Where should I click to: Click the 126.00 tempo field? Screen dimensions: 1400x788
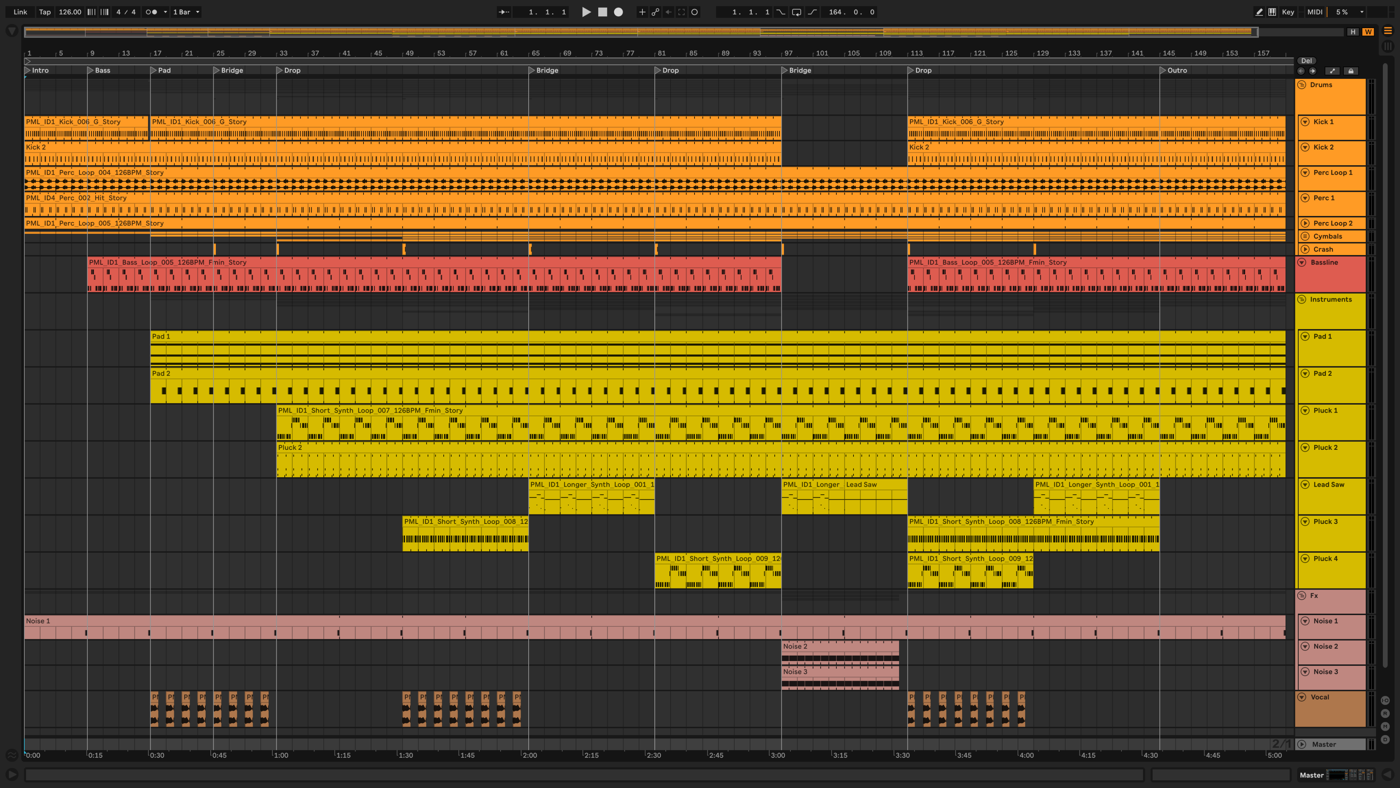tap(70, 12)
